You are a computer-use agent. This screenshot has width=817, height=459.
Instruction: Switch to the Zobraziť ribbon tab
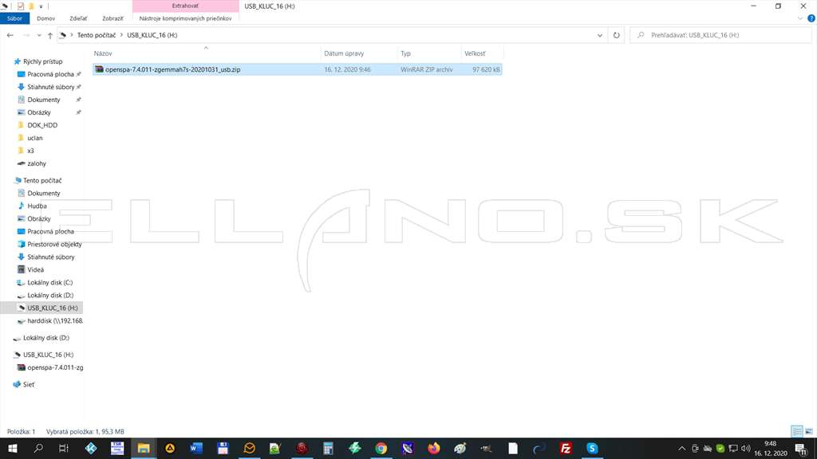[x=112, y=18]
